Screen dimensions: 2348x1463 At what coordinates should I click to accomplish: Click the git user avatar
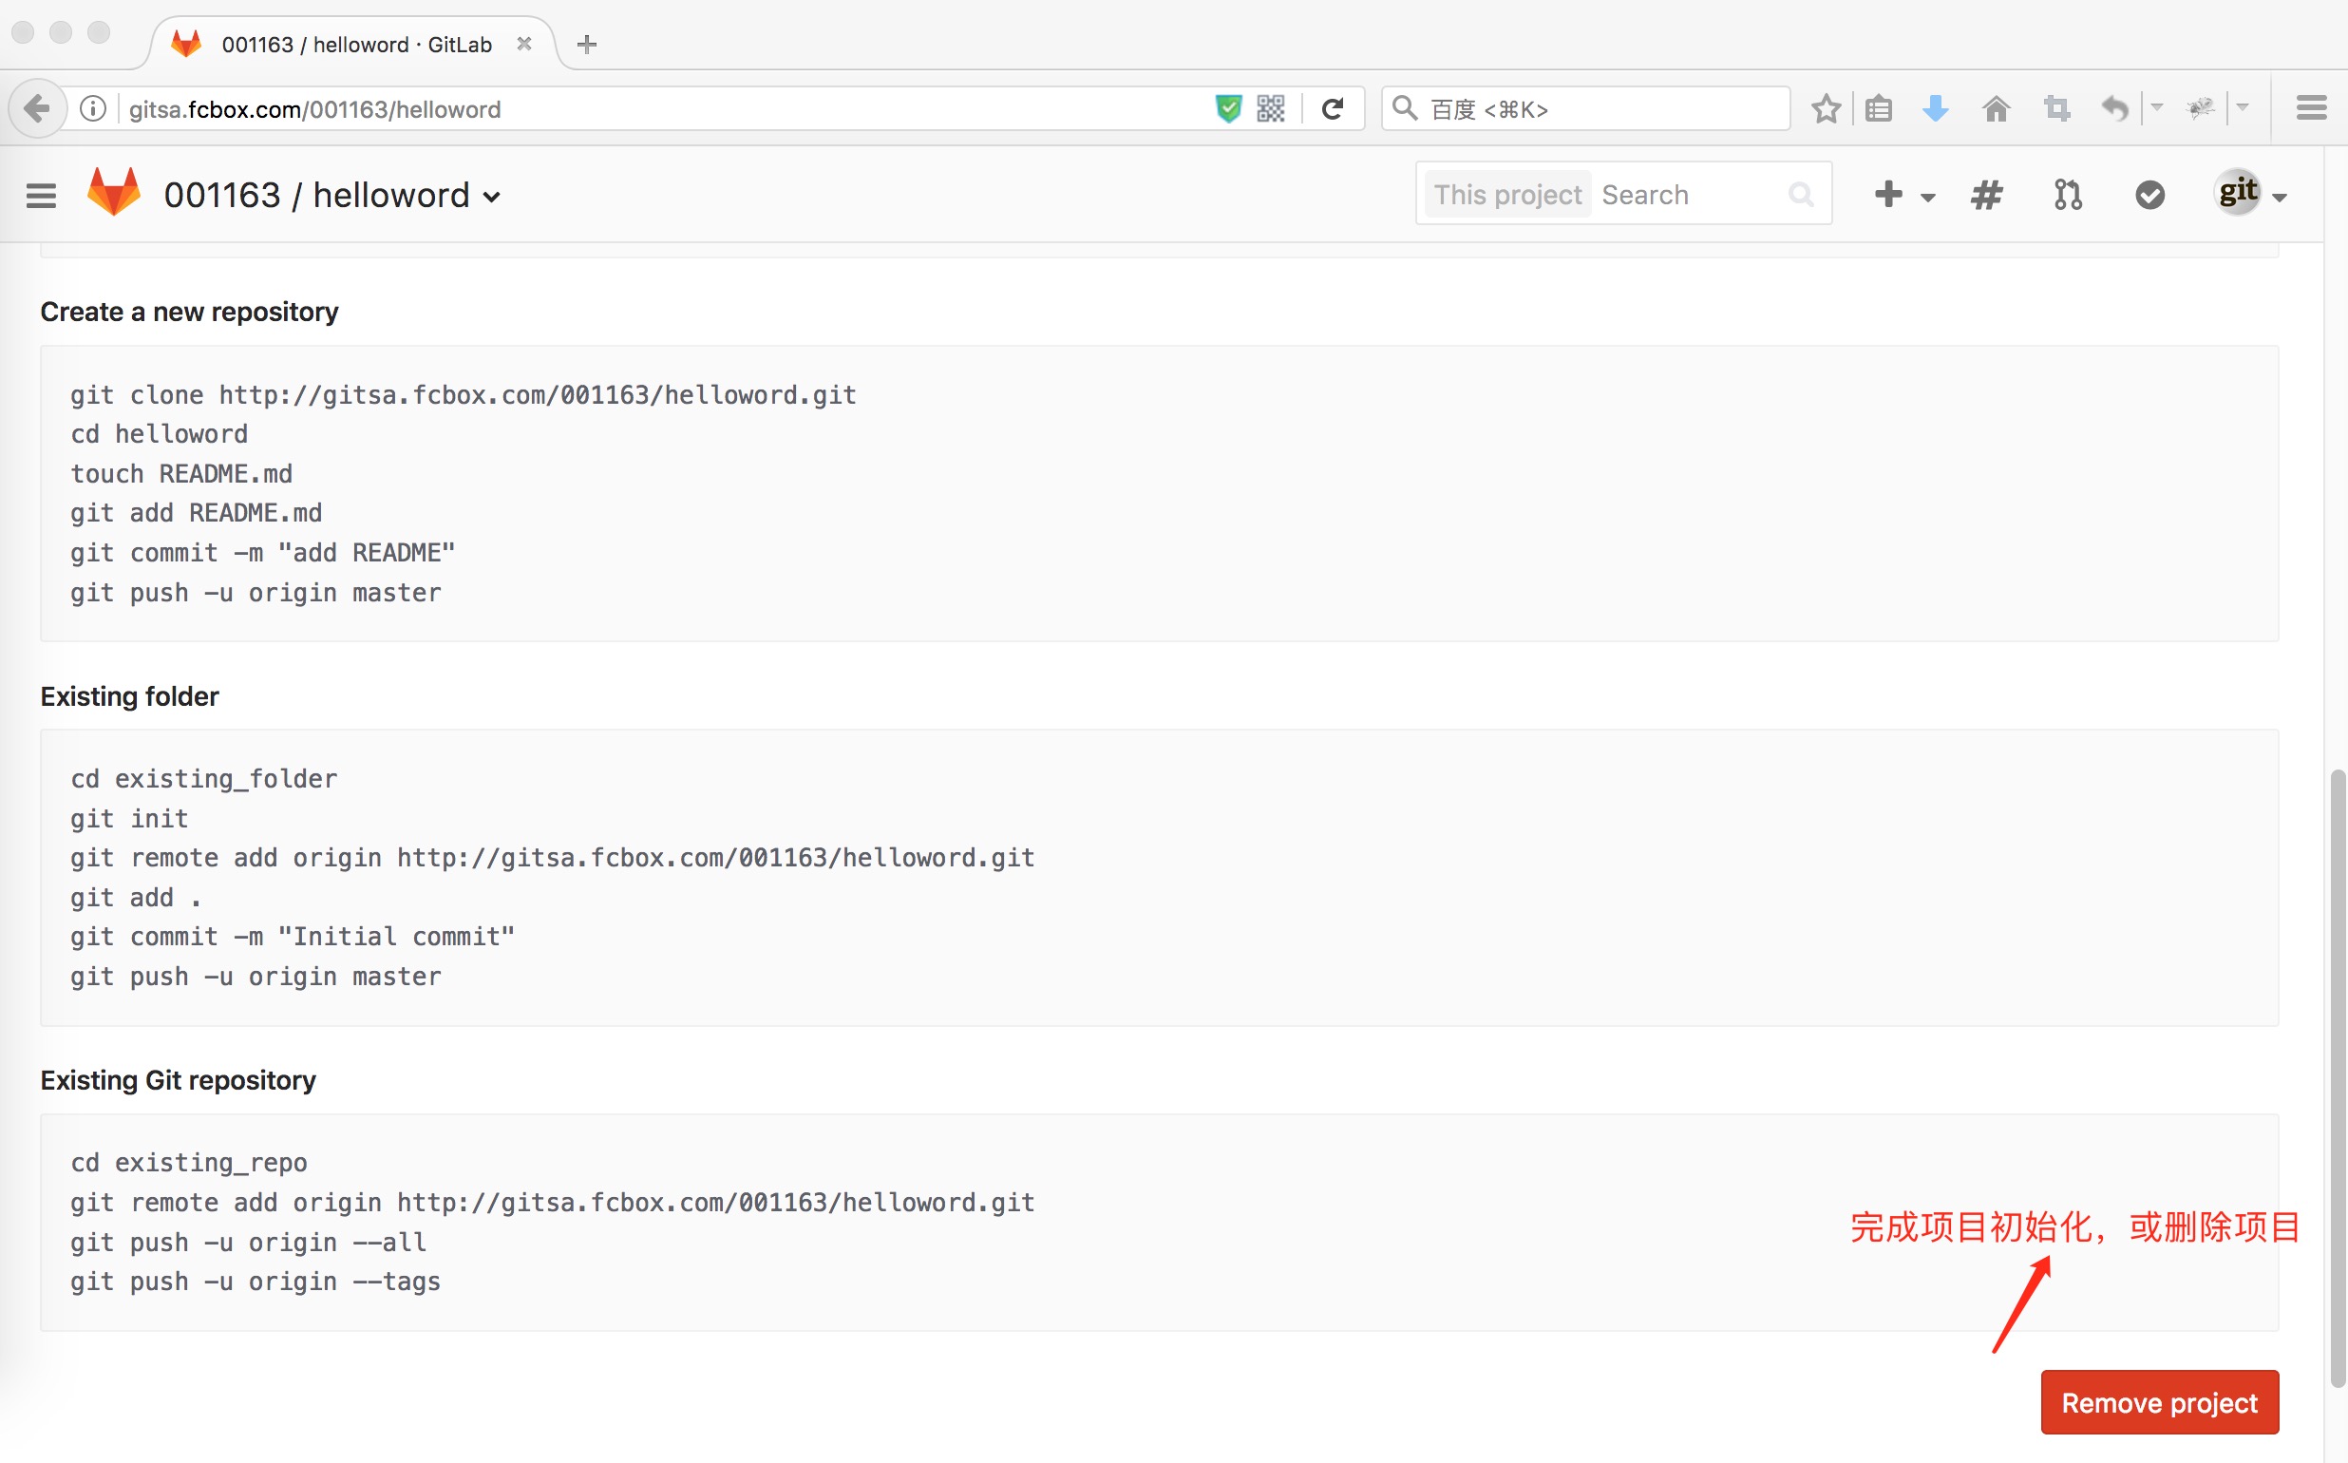point(2238,193)
